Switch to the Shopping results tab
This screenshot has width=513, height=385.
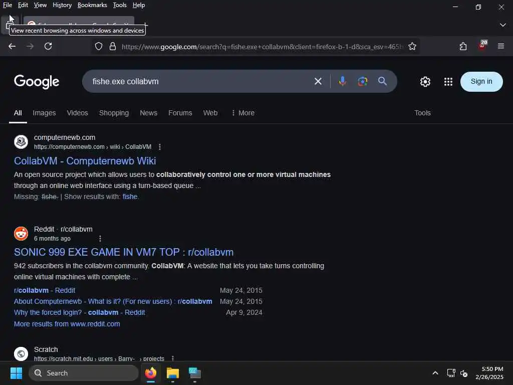114,113
